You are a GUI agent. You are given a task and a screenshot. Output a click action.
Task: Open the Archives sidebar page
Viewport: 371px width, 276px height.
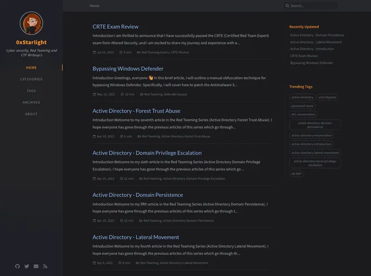tap(31, 102)
